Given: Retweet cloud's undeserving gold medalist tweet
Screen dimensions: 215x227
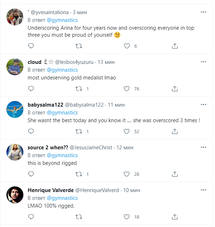Looking at the screenshot, I should coord(79,89).
